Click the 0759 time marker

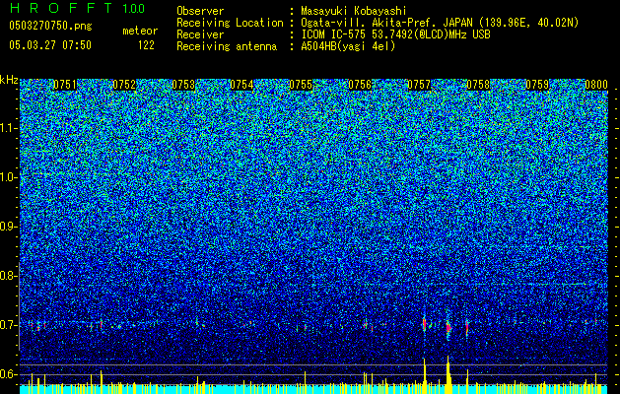537,85
